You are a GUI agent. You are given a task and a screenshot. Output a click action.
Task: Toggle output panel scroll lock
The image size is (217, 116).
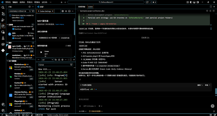tap(59, 60)
